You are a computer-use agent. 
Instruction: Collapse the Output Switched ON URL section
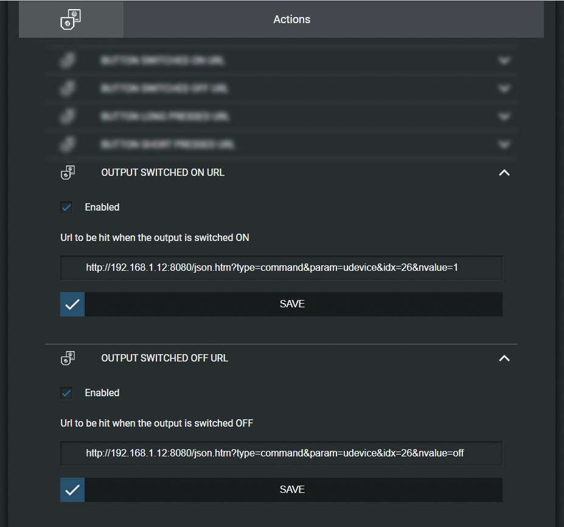tap(503, 173)
